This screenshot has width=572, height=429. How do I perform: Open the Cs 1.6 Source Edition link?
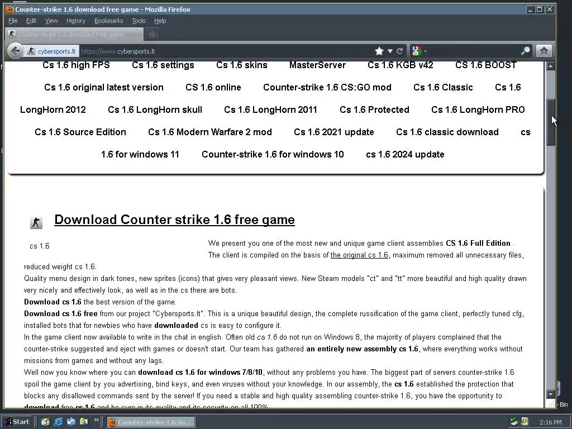[x=80, y=132]
